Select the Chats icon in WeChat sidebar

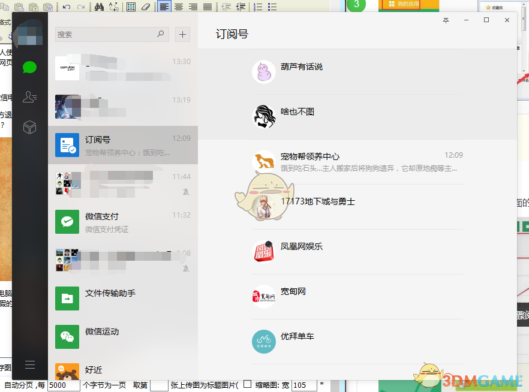(x=29, y=67)
